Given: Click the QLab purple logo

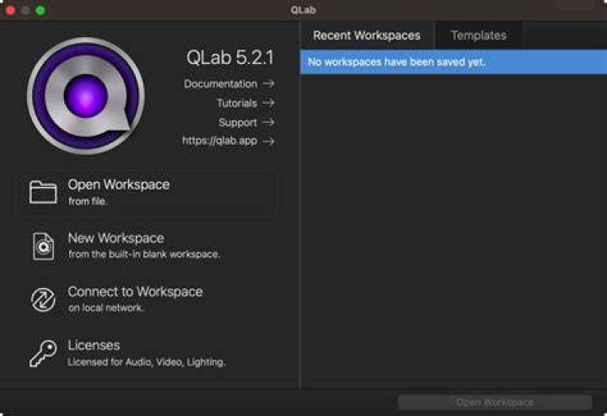Looking at the screenshot, I should point(85,95).
